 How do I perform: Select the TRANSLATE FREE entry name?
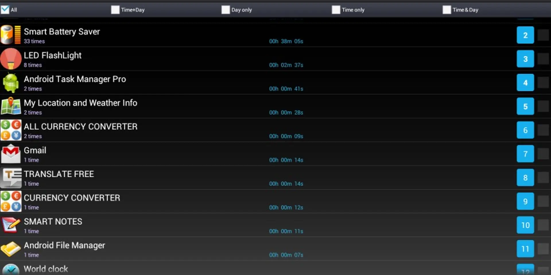(59, 174)
